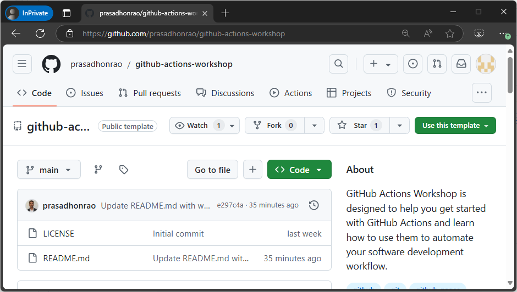The width and height of the screenshot is (517, 292).
Task: Star the repository
Action: click(359, 126)
